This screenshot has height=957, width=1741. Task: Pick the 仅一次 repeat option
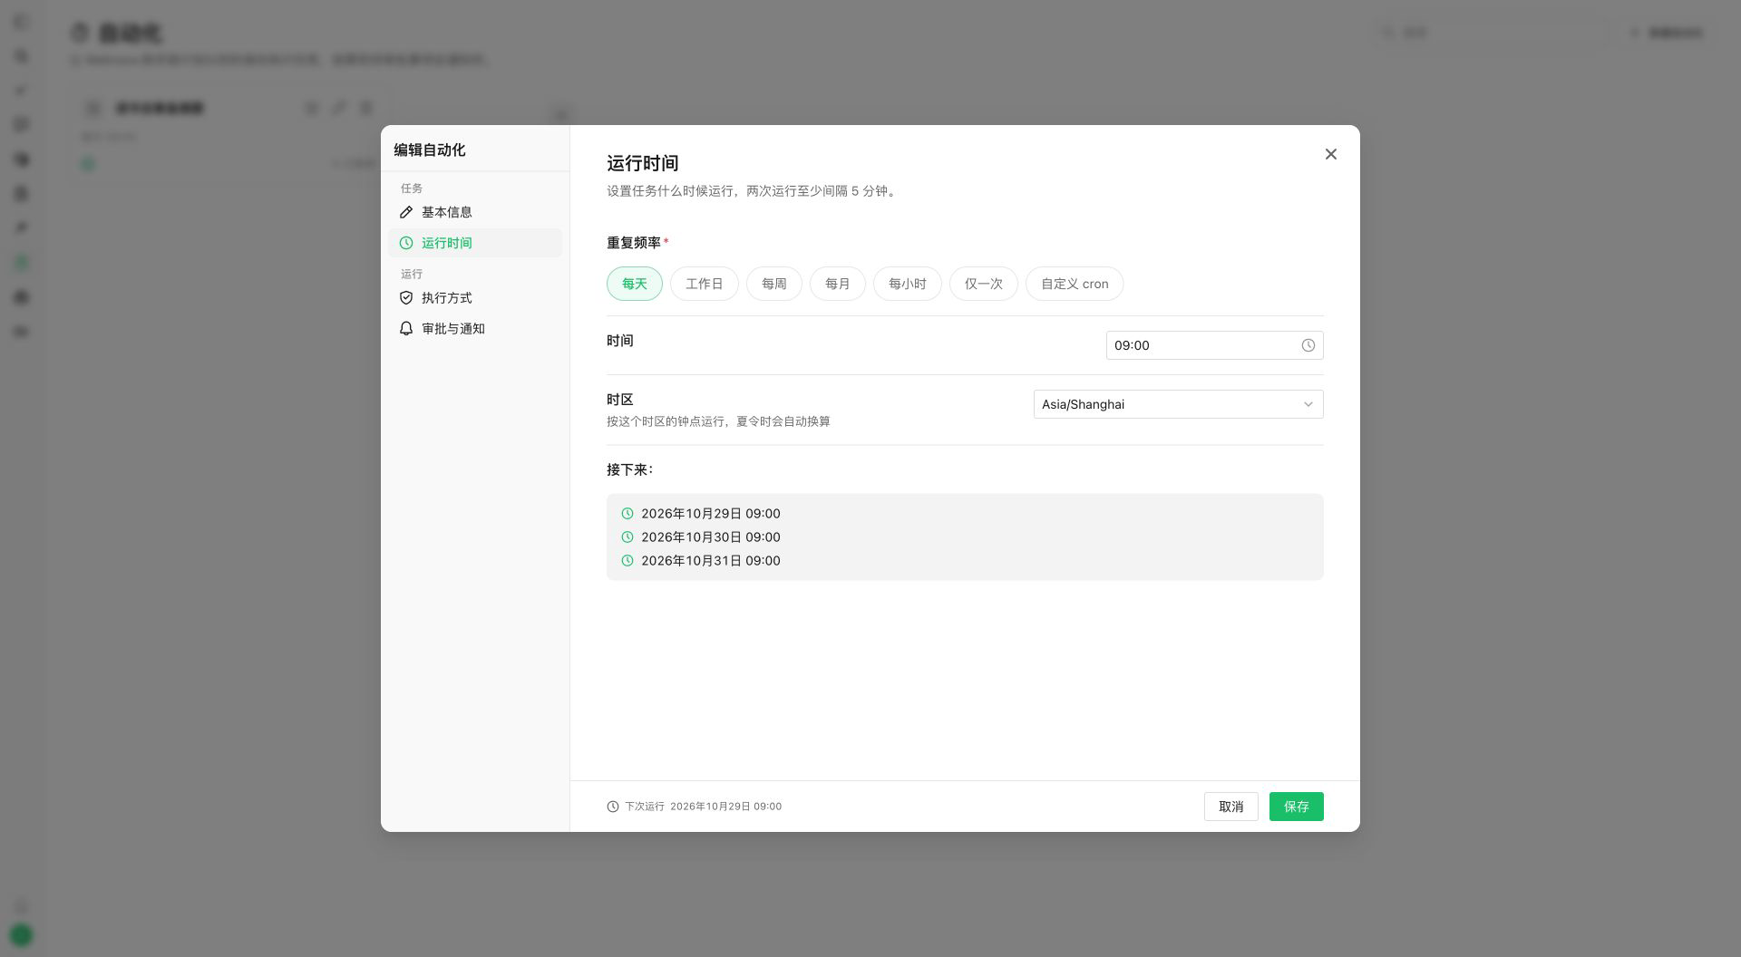(x=984, y=284)
